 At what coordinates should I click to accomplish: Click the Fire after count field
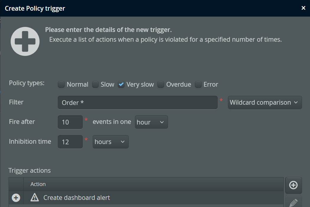(70, 122)
